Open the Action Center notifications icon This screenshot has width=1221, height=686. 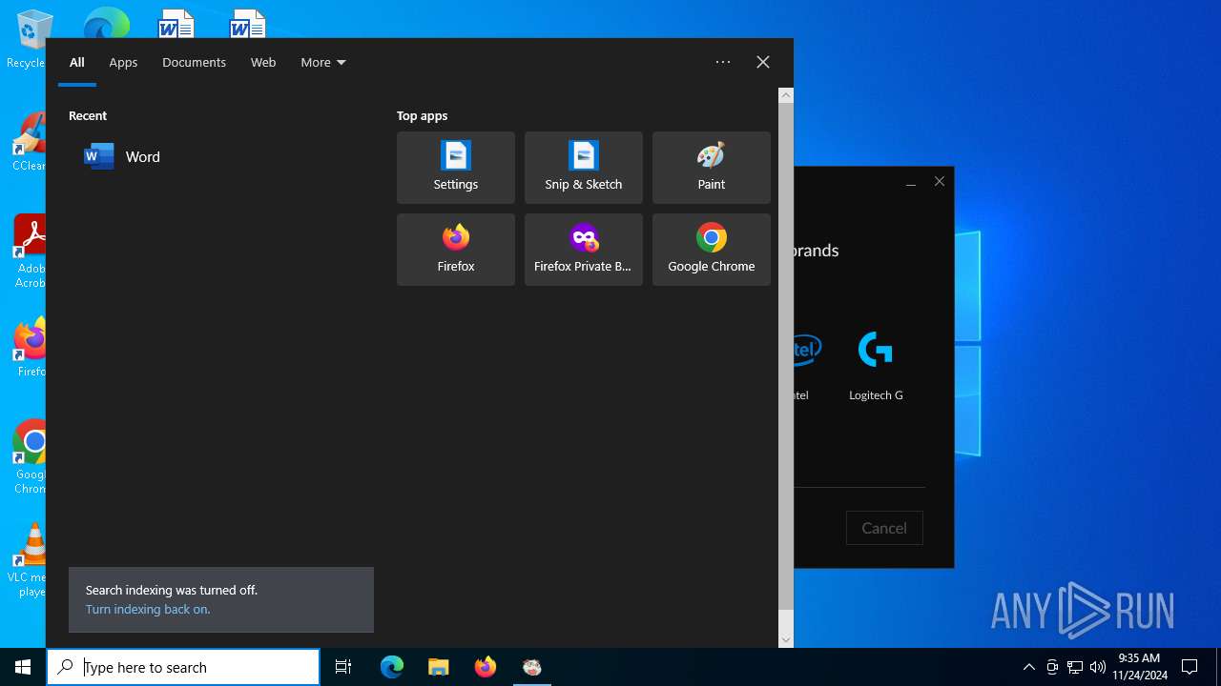point(1190,667)
